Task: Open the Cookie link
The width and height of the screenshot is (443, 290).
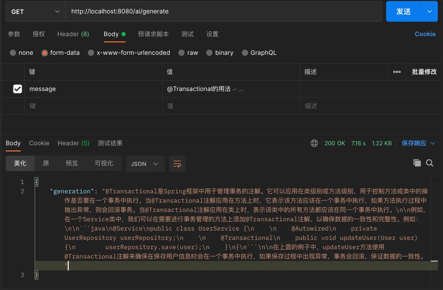Action: click(425, 34)
